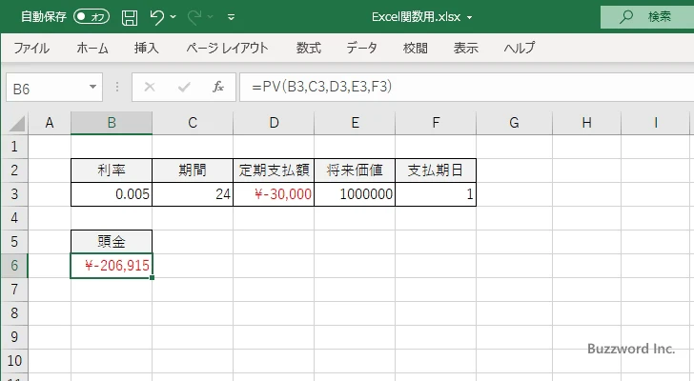Open the ファイル tab
Viewport: 694px width, 381px height.
coord(31,48)
